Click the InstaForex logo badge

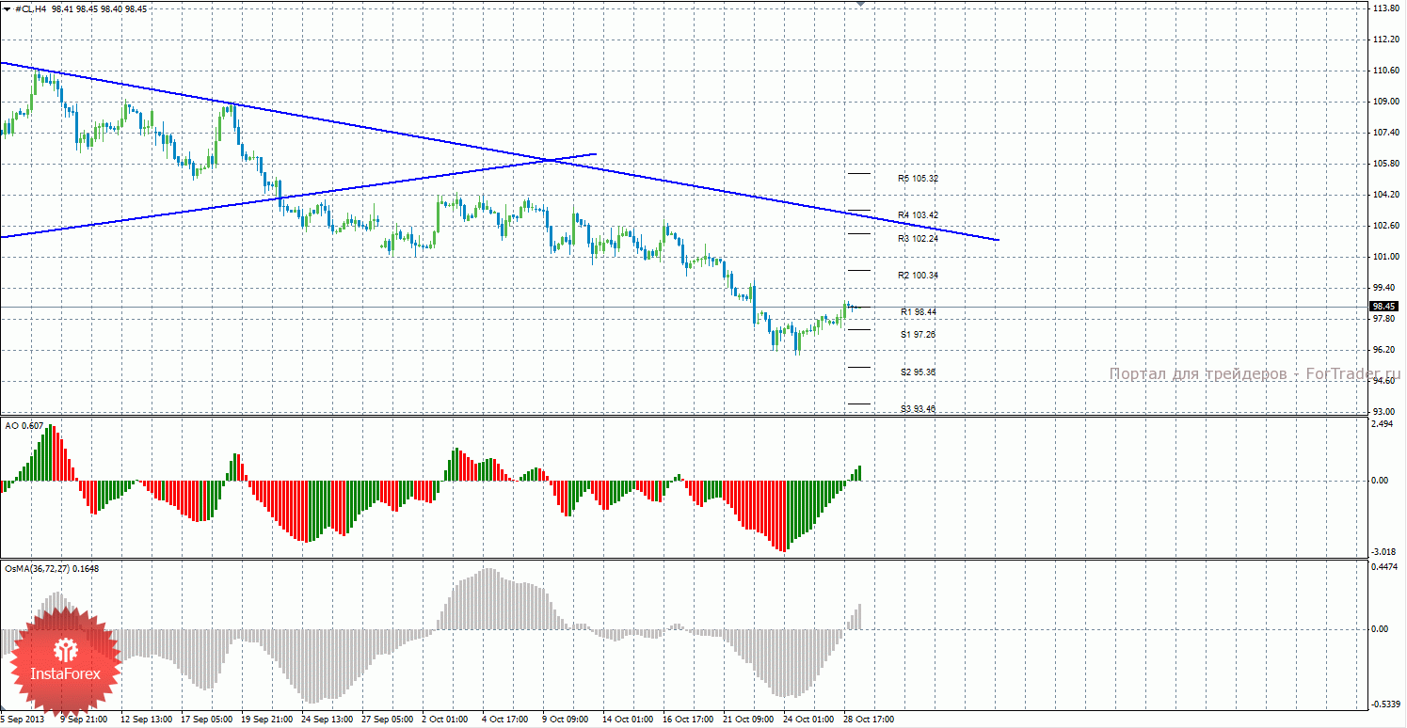[x=64, y=662]
